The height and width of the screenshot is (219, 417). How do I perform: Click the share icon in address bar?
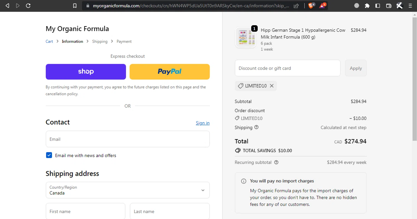(296, 6)
